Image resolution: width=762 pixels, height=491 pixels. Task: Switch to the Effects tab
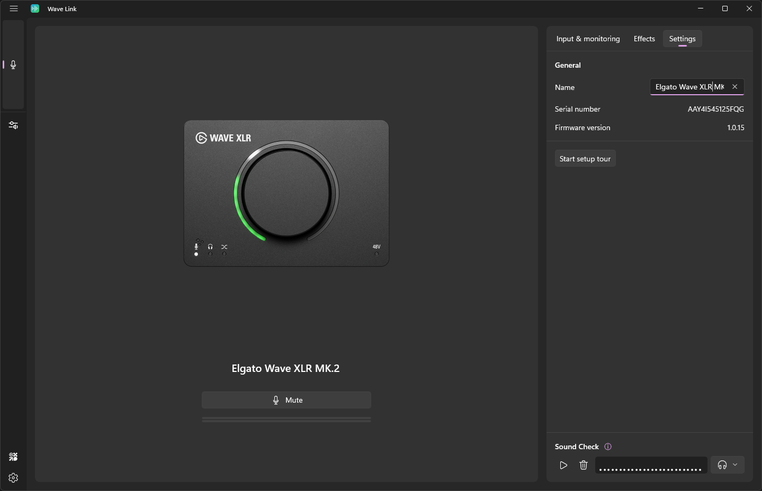[x=644, y=39]
